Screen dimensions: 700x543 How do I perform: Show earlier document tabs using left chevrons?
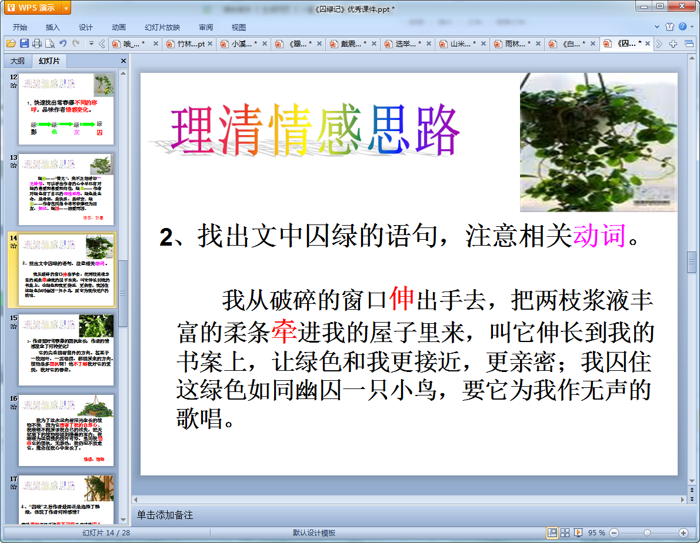tap(102, 43)
